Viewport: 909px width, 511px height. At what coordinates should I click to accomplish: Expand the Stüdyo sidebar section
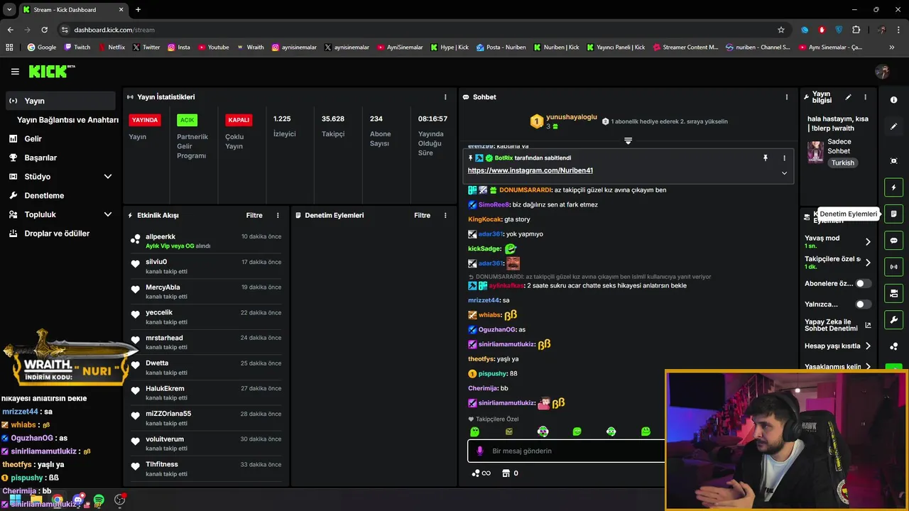coord(108,177)
